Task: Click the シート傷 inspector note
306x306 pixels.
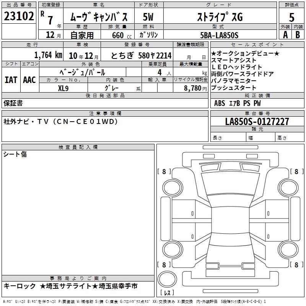Action: (15, 155)
